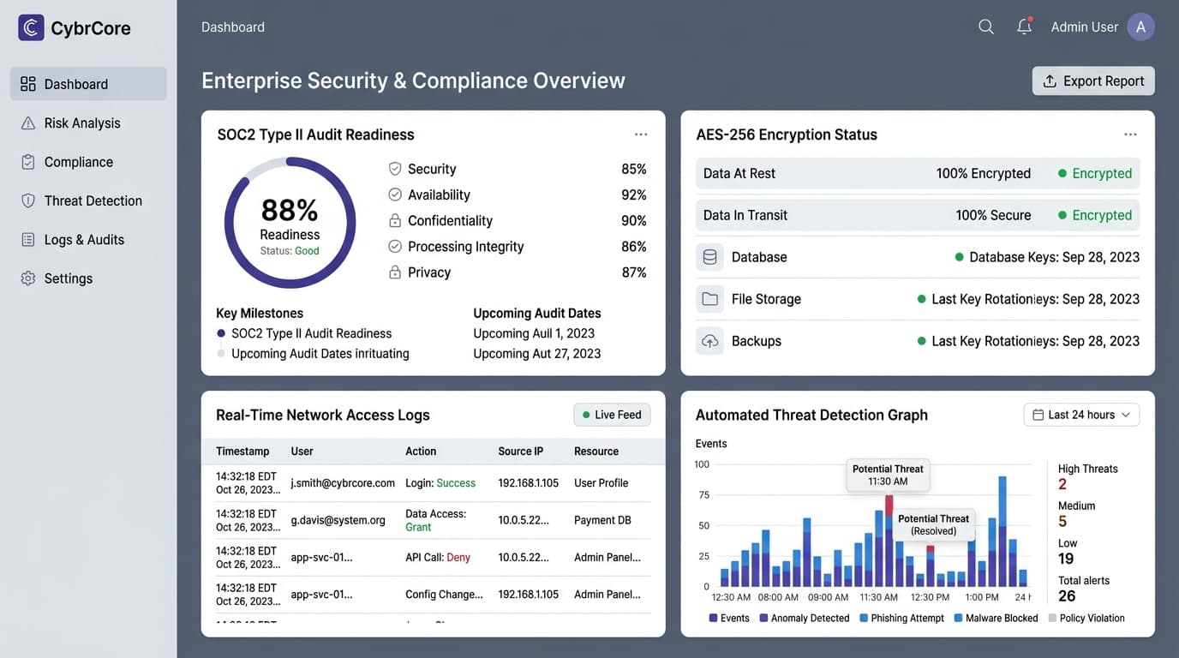Click the Medium threats count 5
The image size is (1179, 658).
[1062, 521]
